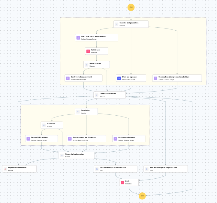This screenshot has height=203, width=217.
Task: Click Branch icon on Is sudo user
Action: pos(44,125)
